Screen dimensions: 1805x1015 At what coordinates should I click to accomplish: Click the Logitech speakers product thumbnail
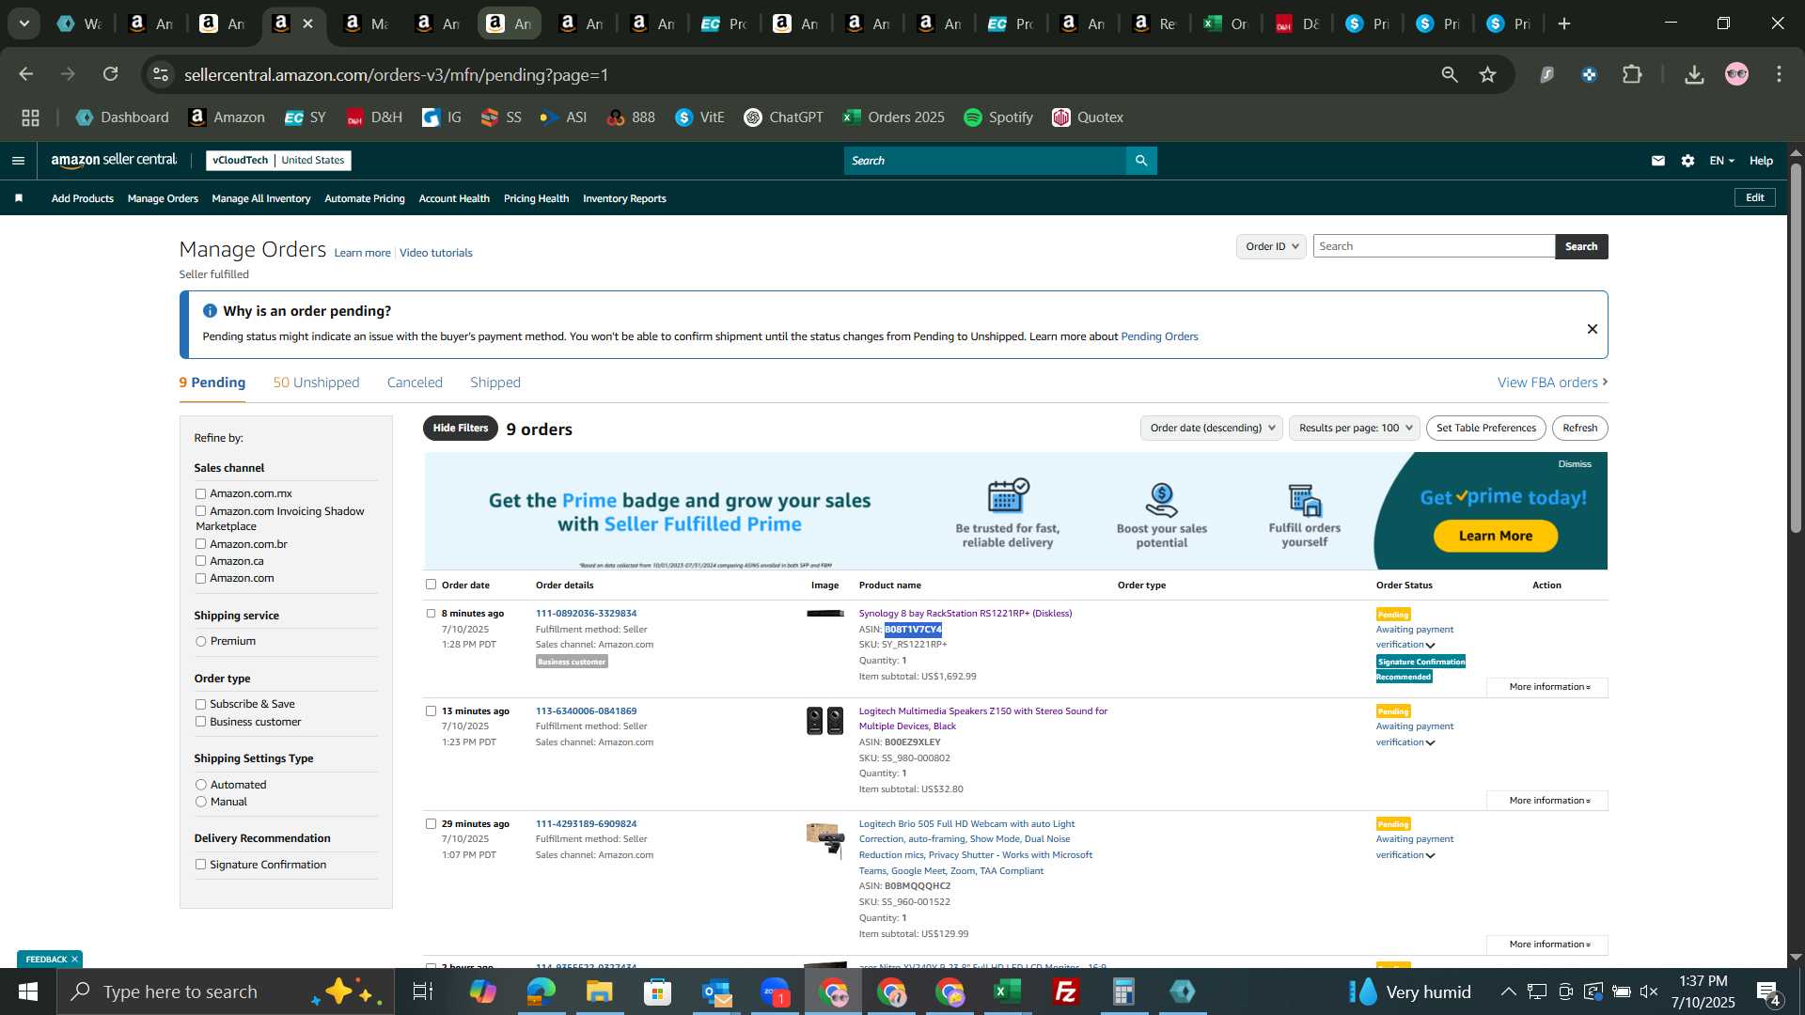click(x=825, y=721)
